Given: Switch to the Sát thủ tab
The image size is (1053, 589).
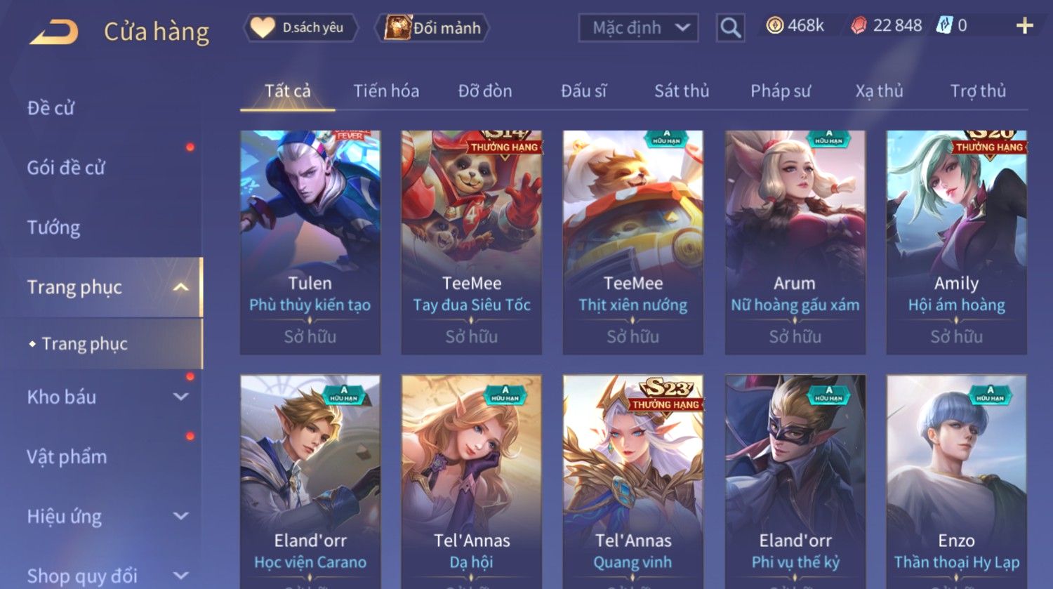Looking at the screenshot, I should [682, 91].
